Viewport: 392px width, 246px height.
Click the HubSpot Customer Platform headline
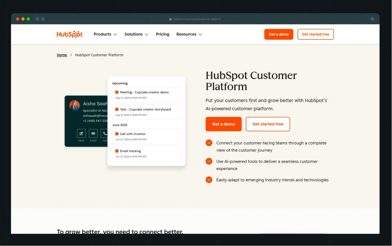coord(251,81)
